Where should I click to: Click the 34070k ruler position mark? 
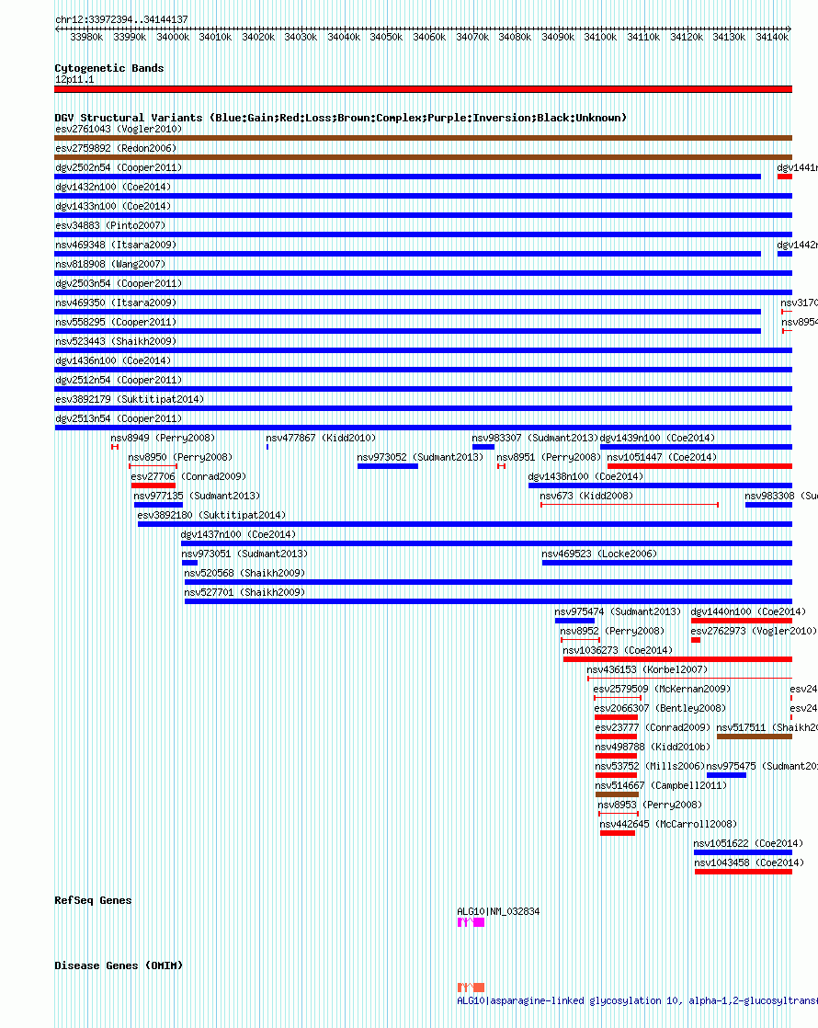coord(472,37)
